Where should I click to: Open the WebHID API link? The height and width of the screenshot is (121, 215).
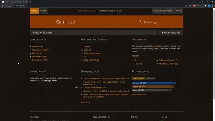pyautogui.click(x=37, y=53)
